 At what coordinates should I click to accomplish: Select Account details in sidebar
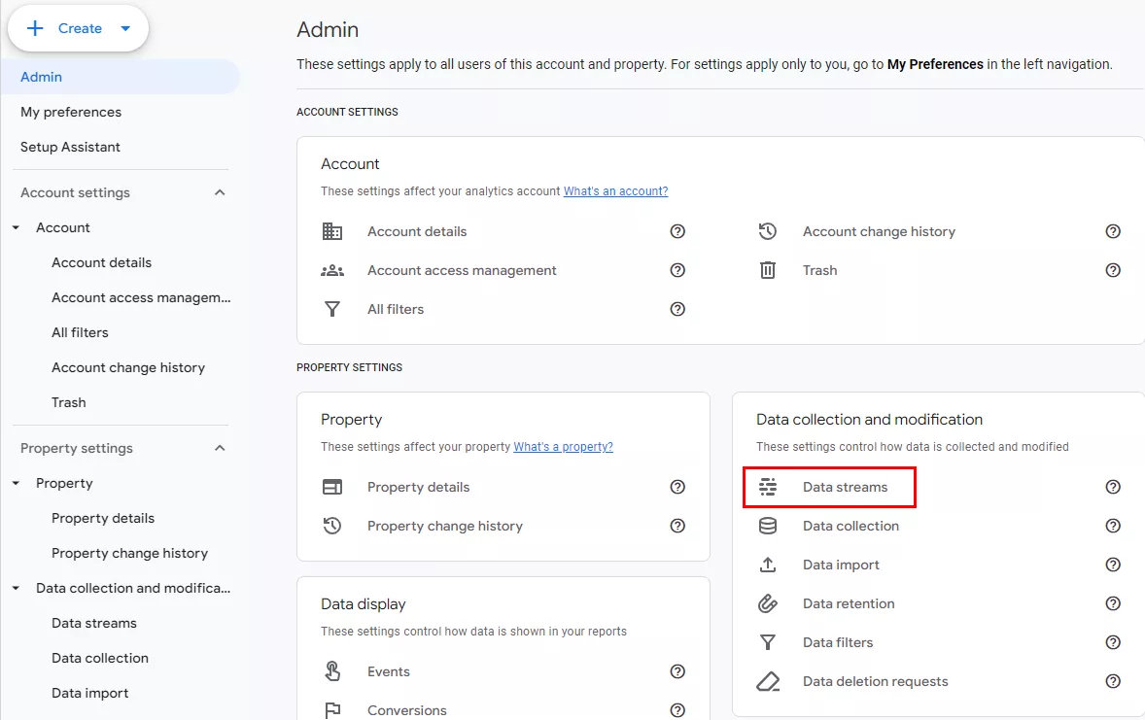pyautogui.click(x=101, y=263)
